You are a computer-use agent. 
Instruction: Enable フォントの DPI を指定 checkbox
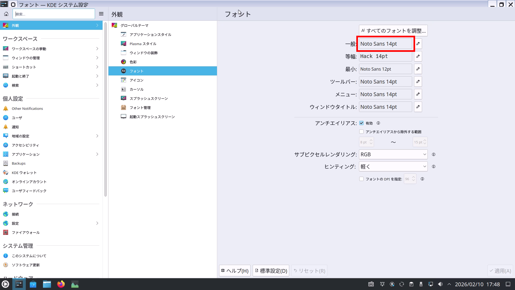(x=361, y=179)
